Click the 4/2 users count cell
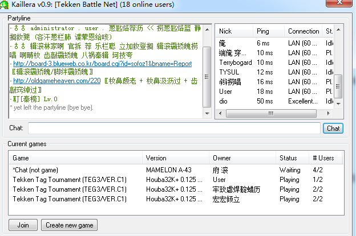 pos(318,170)
